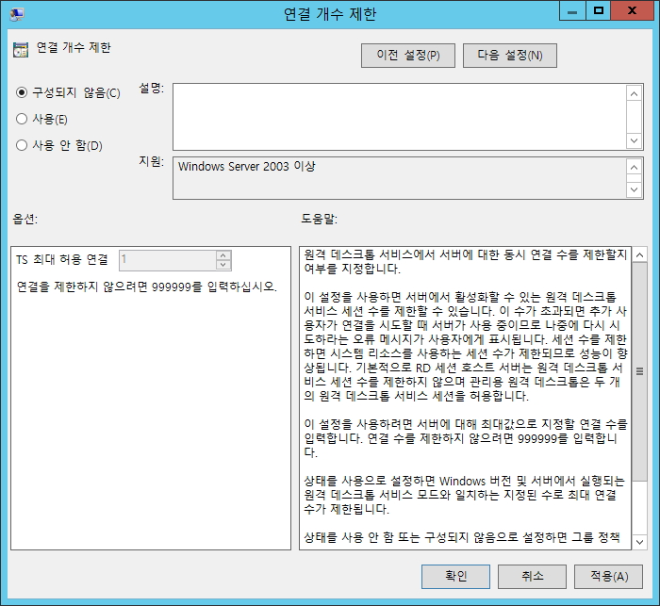Click the TS 최대 허용 연결 number field
Image resolution: width=660 pixels, height=606 pixels.
tap(168, 260)
